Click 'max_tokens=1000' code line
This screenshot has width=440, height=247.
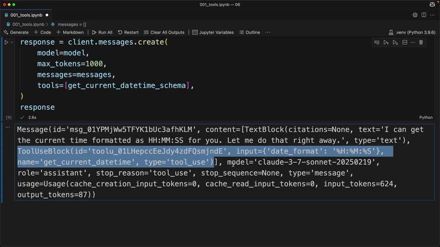(x=72, y=64)
